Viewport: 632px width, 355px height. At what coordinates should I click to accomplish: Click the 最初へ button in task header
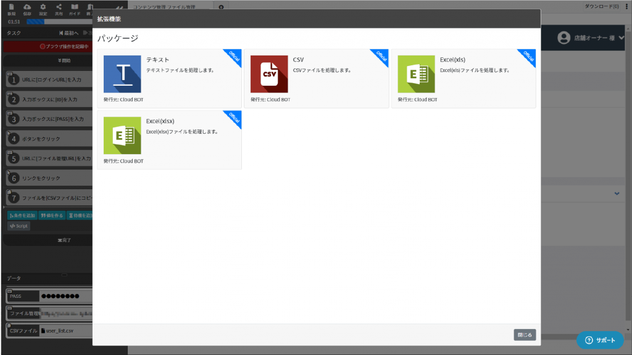[69, 33]
